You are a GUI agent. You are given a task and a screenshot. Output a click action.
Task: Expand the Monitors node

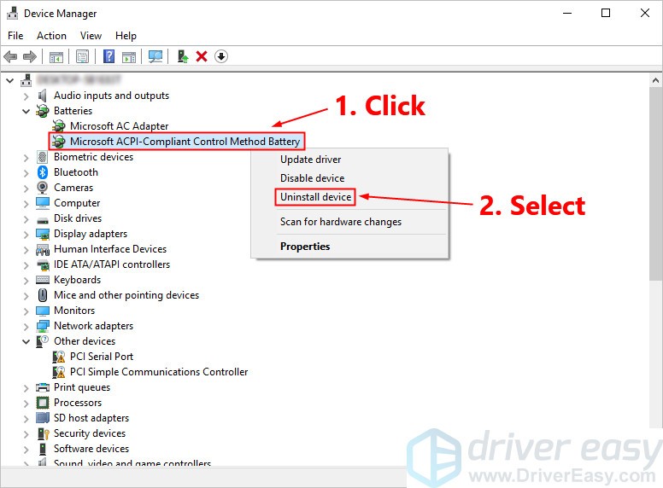pyautogui.click(x=26, y=311)
